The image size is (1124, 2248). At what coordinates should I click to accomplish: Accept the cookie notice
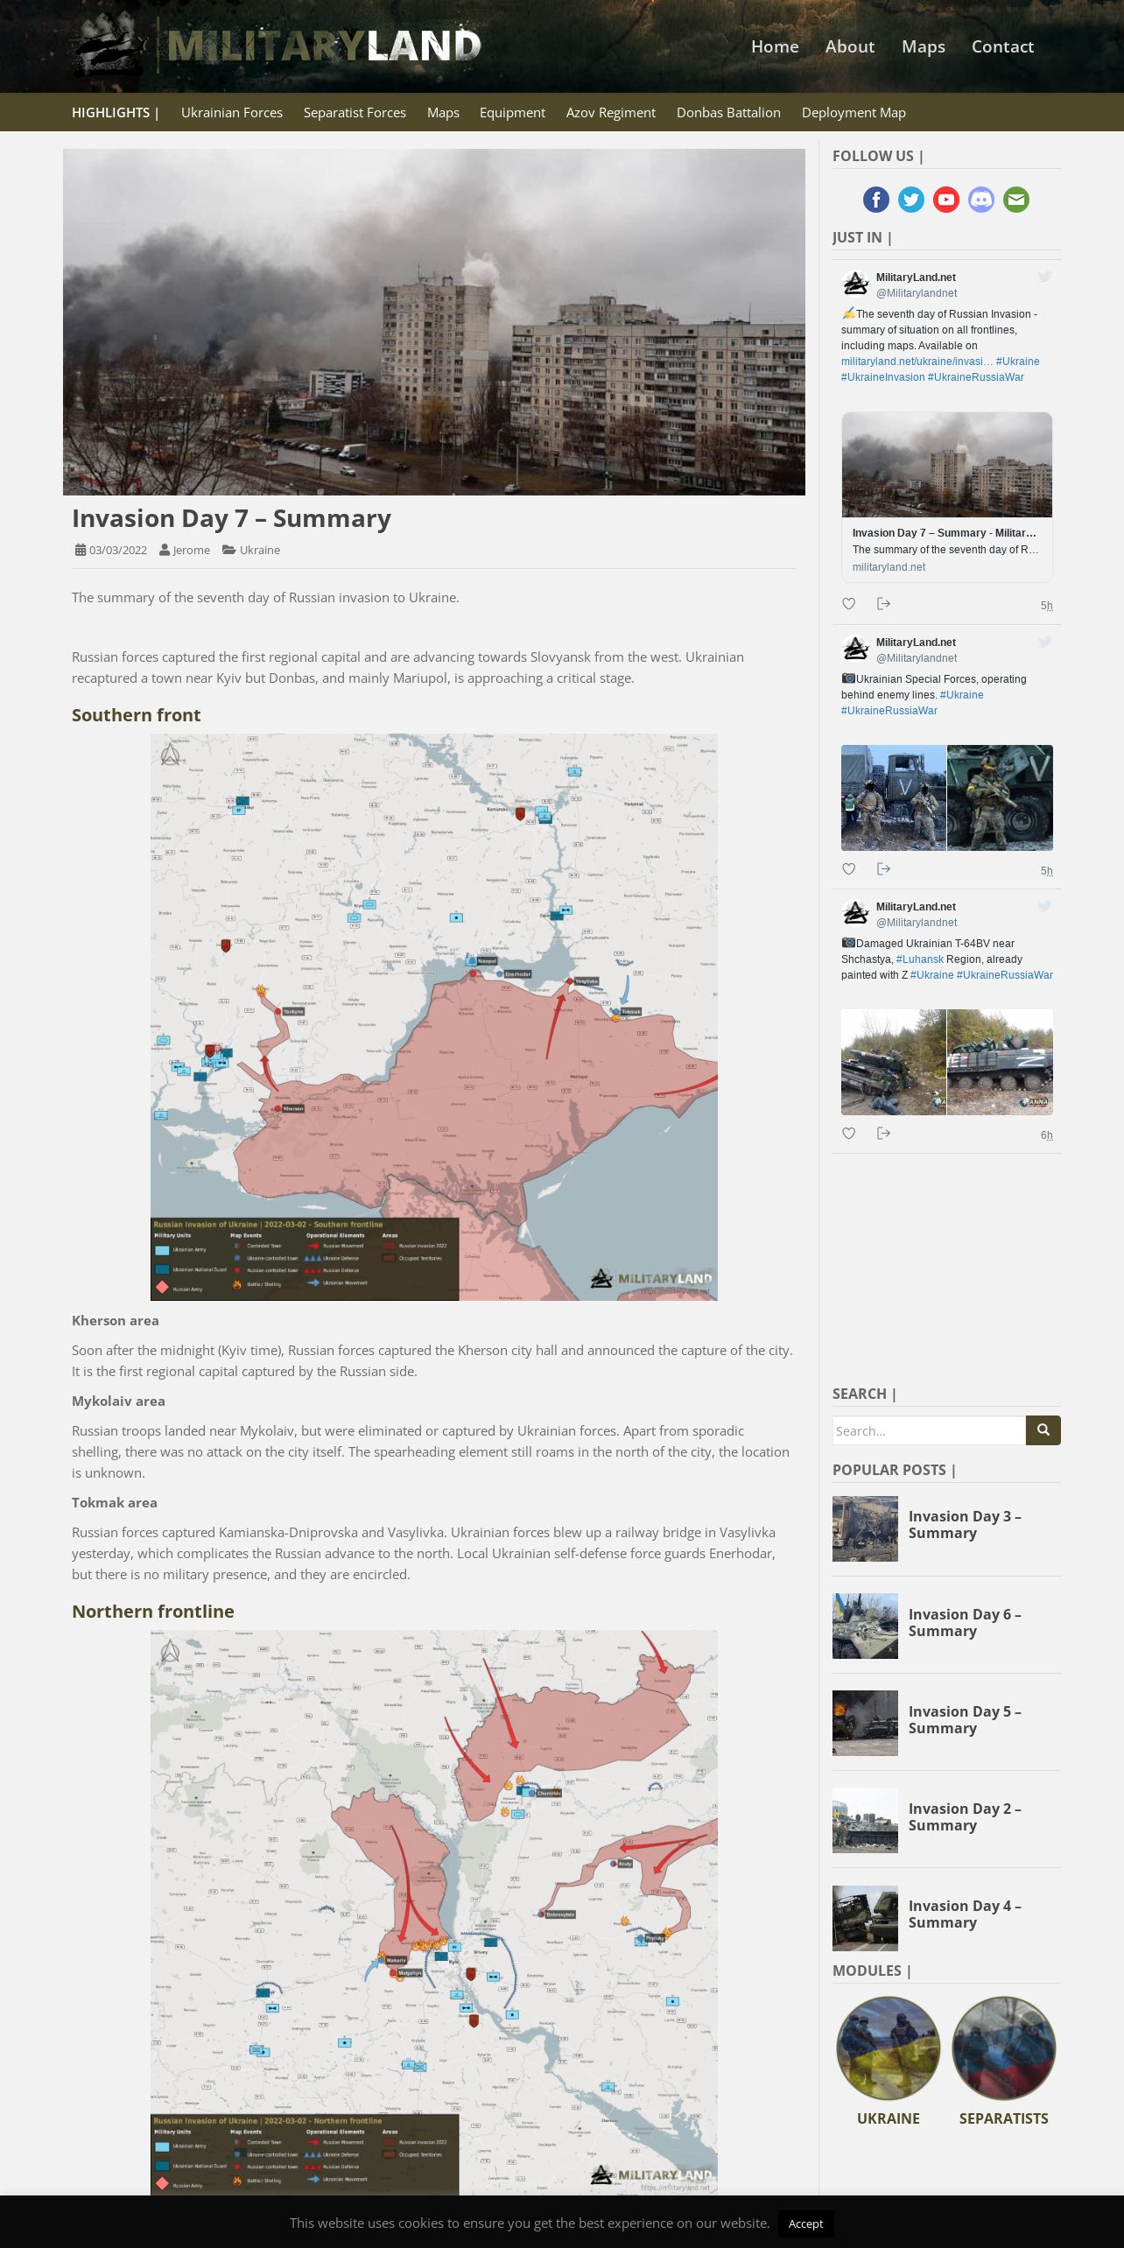click(805, 2223)
